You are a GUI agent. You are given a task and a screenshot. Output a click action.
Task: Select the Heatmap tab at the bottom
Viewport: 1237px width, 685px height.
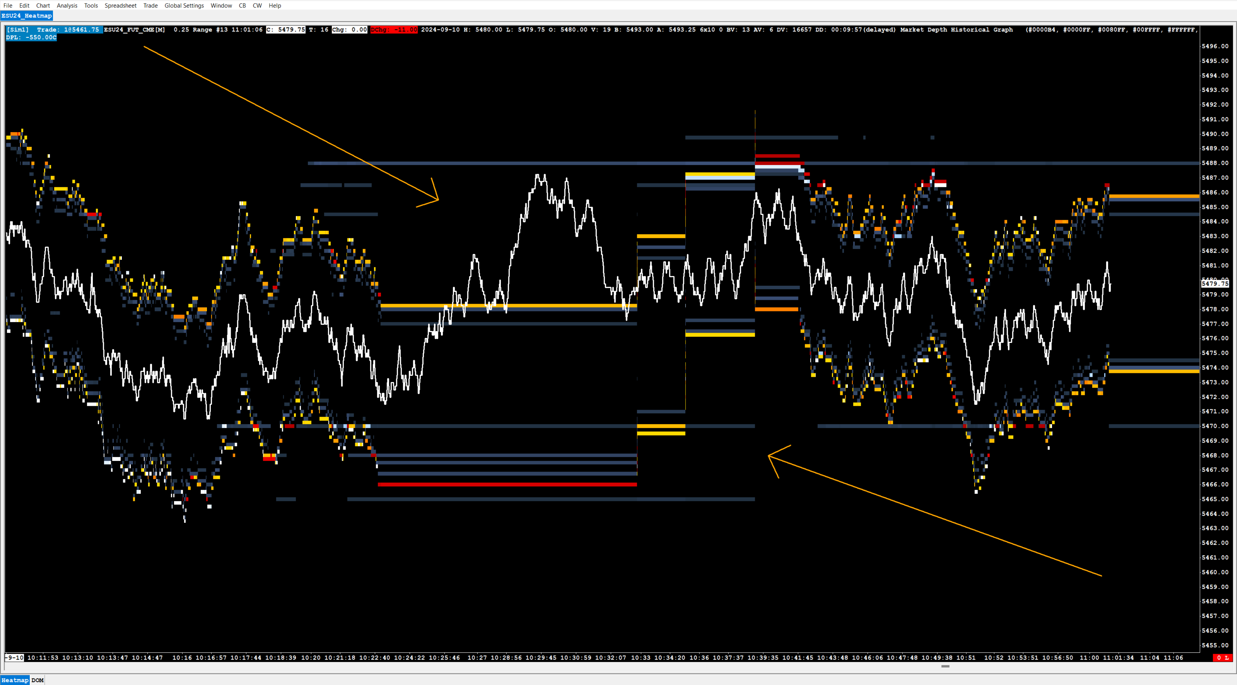point(15,680)
